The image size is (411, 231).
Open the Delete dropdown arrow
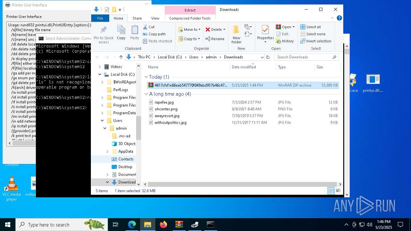click(x=224, y=30)
